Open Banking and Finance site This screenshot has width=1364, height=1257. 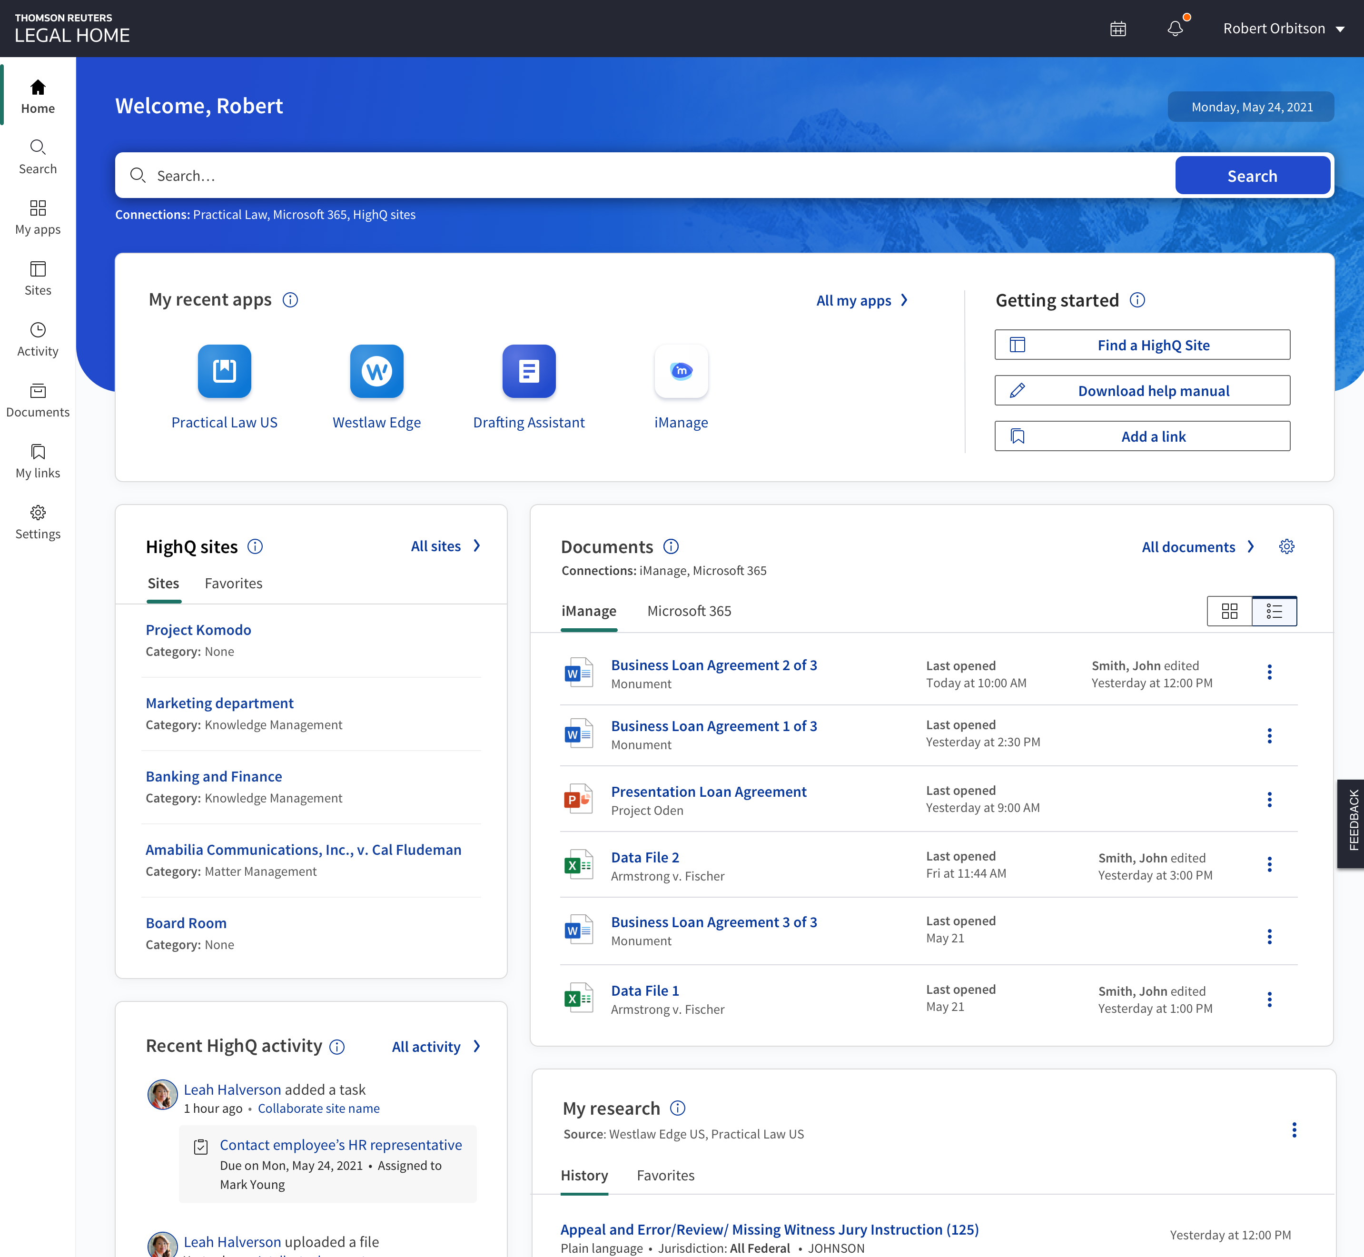[x=214, y=777]
